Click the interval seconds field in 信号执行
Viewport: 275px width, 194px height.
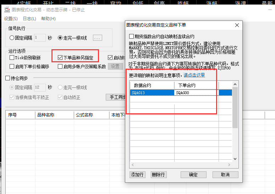40,38
